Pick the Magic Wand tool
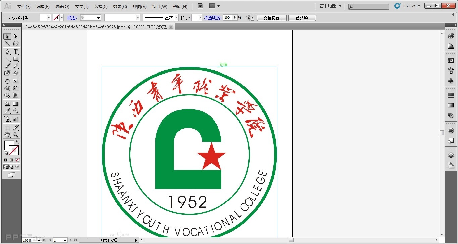 tap(7, 43)
